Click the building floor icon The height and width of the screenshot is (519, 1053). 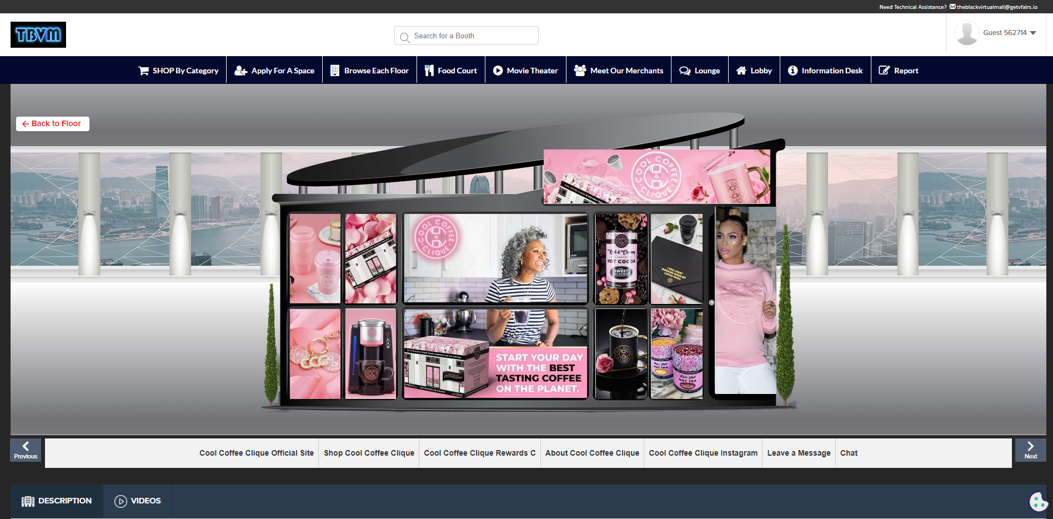click(x=335, y=71)
